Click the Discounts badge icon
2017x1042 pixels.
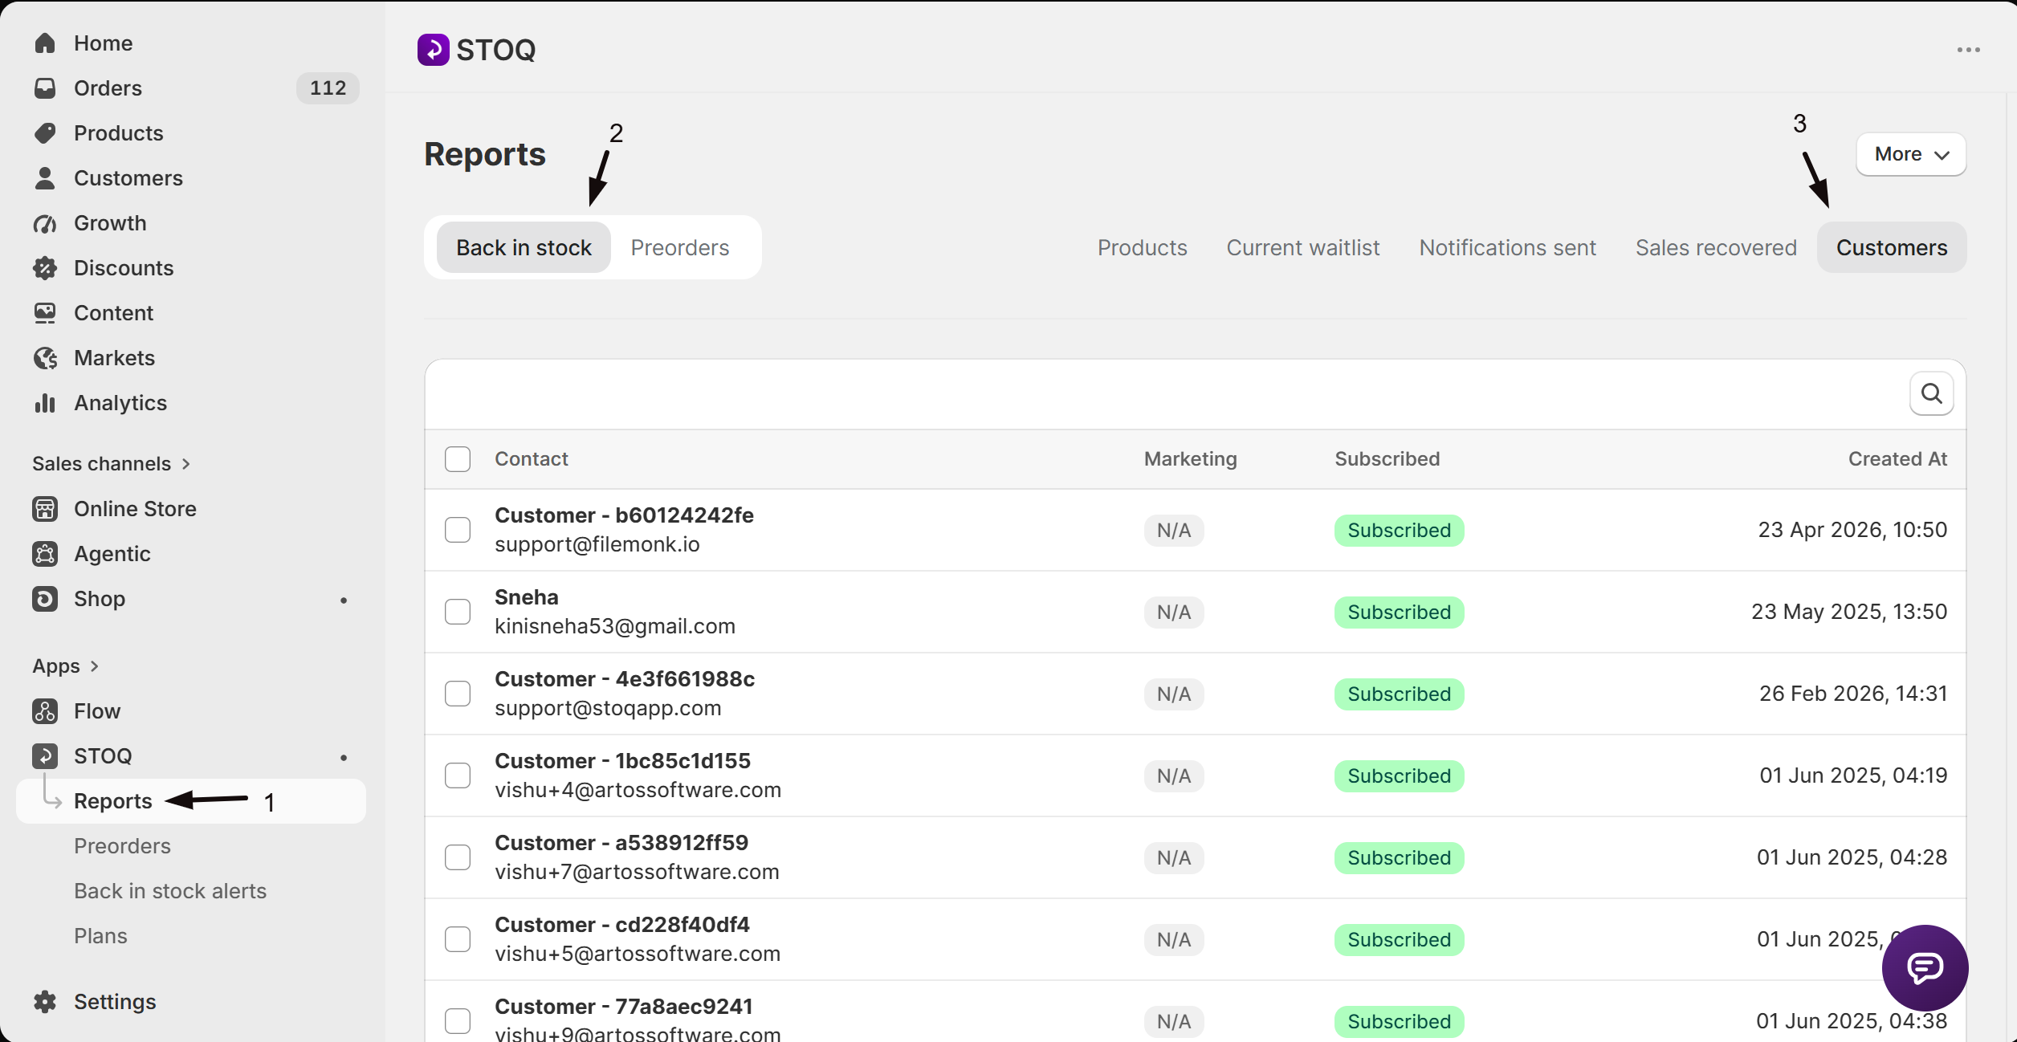[x=45, y=268]
